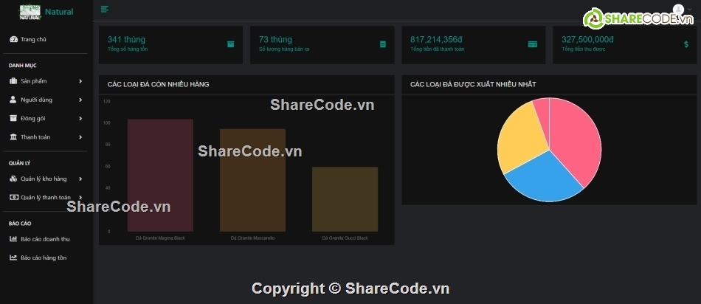Click the Người dùng user icon
This screenshot has height=304, width=701.
click(13, 100)
